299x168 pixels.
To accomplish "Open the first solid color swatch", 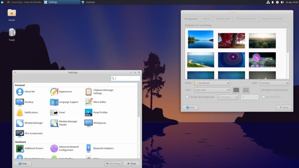I will pyautogui.click(x=236, y=90).
